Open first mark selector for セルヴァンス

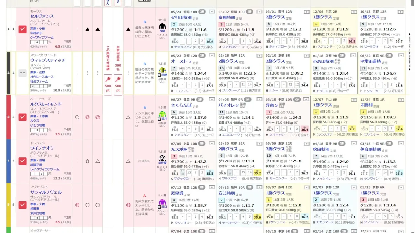pyautogui.click(x=77, y=29)
